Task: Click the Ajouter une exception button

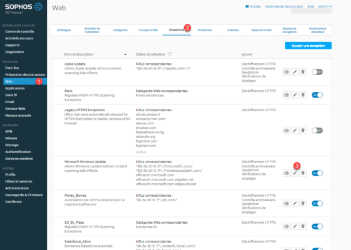Action: (309, 46)
